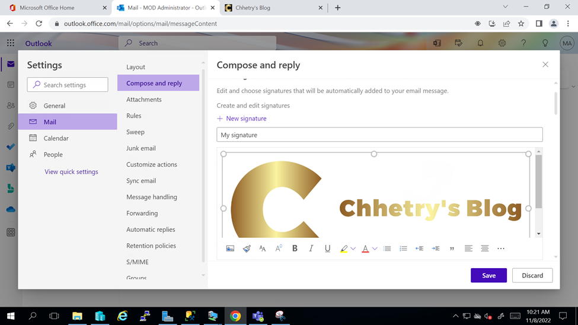Open the font size tool
The image size is (578, 325).
point(263,248)
